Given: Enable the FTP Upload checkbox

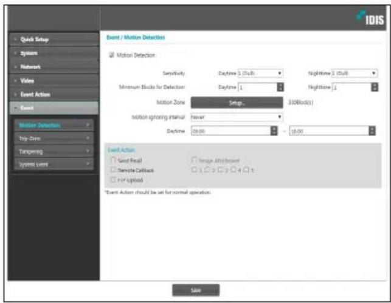Looking at the screenshot, I should (x=113, y=180).
